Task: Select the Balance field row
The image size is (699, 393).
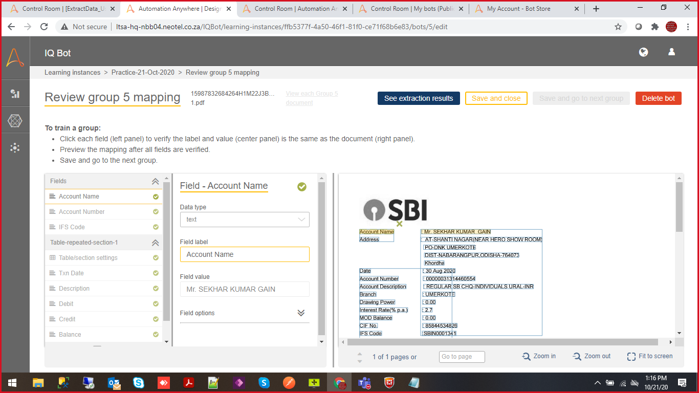Action: pyautogui.click(x=104, y=335)
